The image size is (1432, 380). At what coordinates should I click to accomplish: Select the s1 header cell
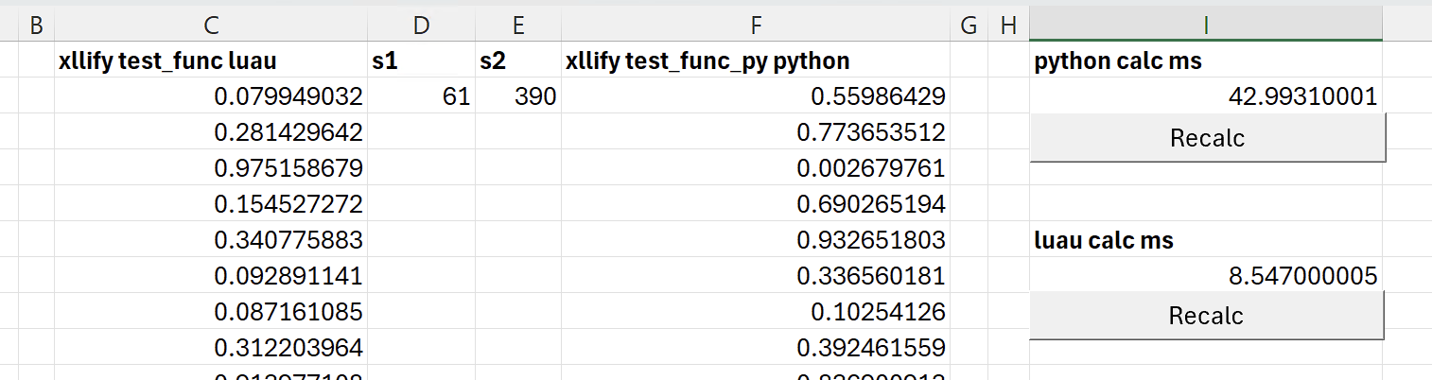(422, 60)
